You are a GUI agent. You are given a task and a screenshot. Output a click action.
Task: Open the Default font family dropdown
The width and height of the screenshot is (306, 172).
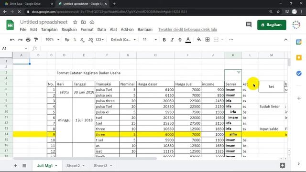[123, 40]
